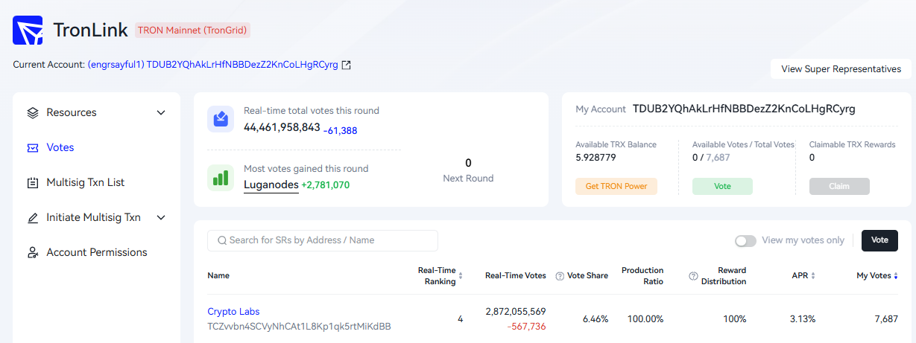Click the TronLink logo icon
This screenshot has height=343, width=916.
[x=28, y=31]
